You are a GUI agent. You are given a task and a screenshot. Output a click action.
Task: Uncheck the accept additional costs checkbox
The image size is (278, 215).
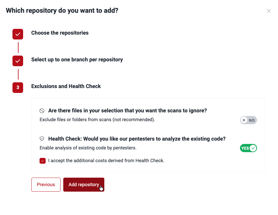[43, 161]
